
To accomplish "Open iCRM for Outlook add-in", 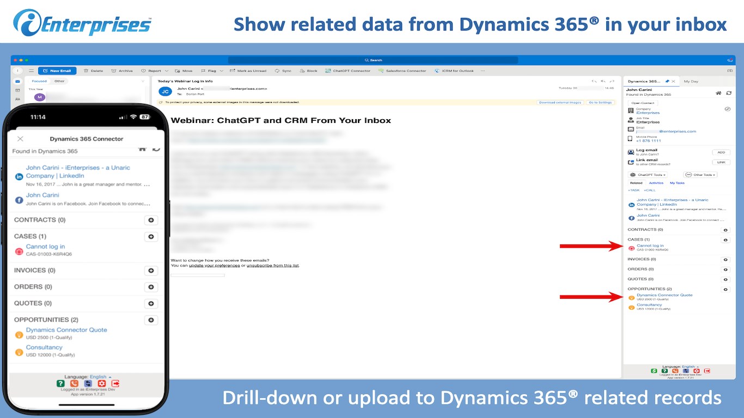I will point(454,71).
